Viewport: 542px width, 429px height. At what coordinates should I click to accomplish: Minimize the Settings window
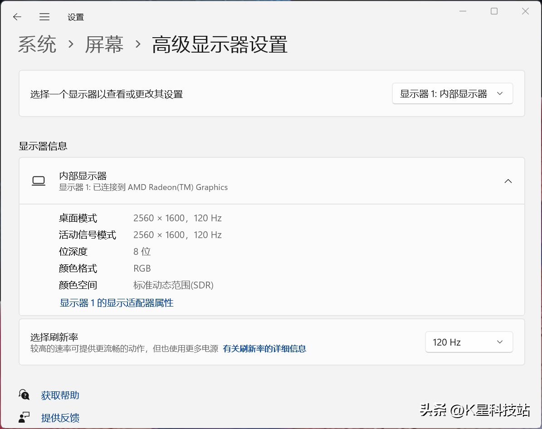click(x=463, y=11)
